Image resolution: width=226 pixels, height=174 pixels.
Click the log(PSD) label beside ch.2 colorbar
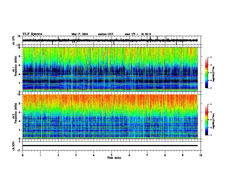click(x=214, y=121)
